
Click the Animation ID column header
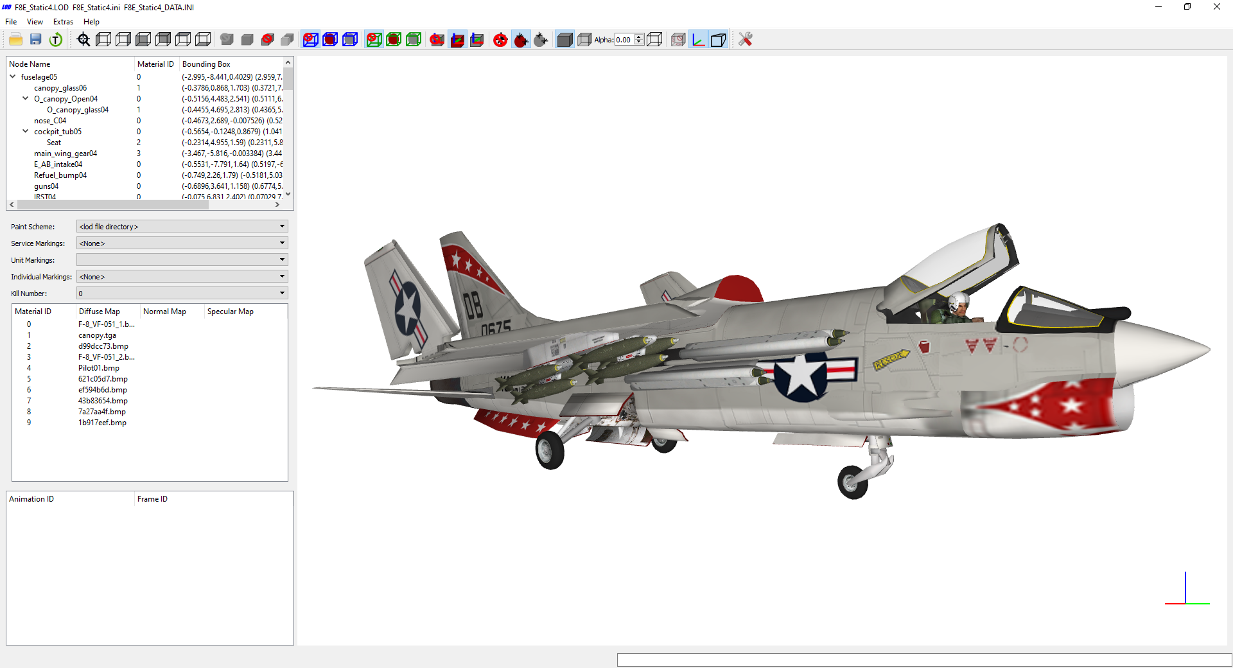(x=70, y=499)
